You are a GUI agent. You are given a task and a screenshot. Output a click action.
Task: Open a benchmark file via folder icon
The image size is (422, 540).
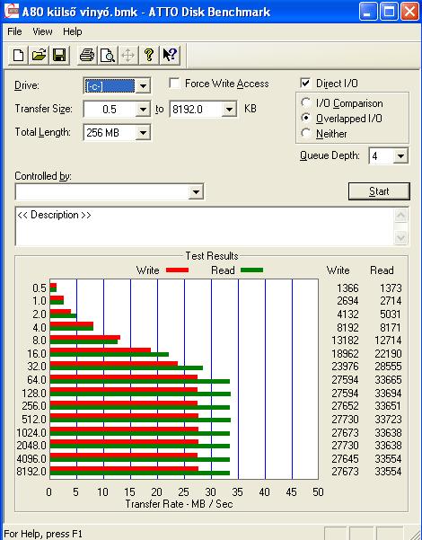(x=39, y=55)
